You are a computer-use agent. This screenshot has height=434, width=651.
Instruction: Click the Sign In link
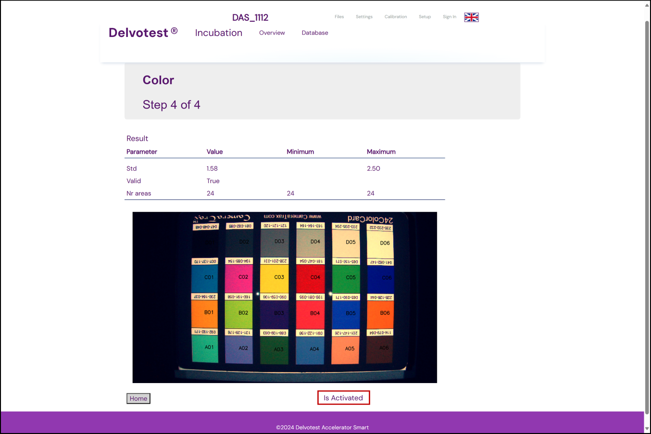point(449,17)
